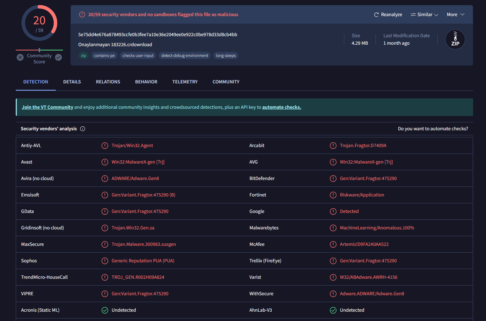
Task: Click the Reanalyze button label
Action: [392, 15]
